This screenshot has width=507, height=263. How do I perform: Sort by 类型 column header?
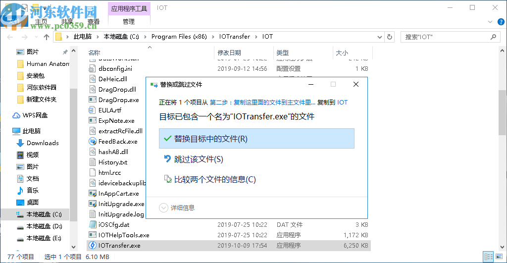tap(283, 53)
